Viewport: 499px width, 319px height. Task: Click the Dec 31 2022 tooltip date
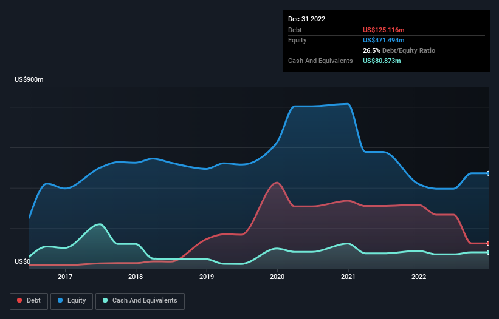pos(307,19)
